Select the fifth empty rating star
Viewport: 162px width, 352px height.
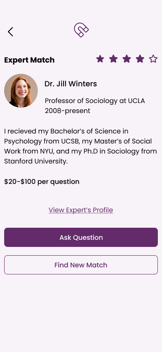click(153, 59)
